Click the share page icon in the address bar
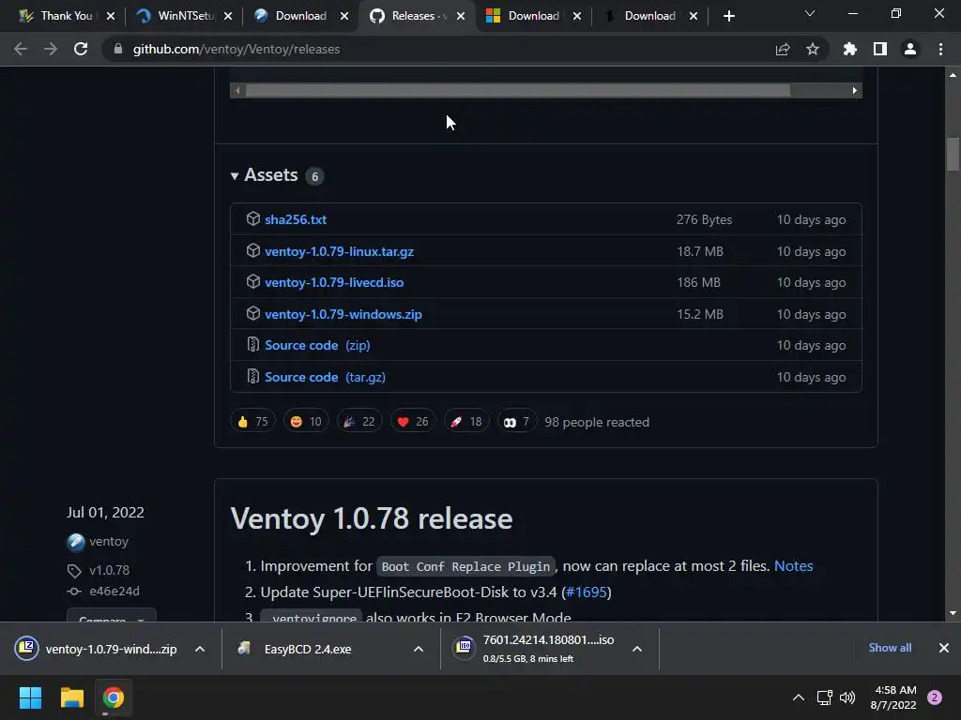 tap(783, 49)
